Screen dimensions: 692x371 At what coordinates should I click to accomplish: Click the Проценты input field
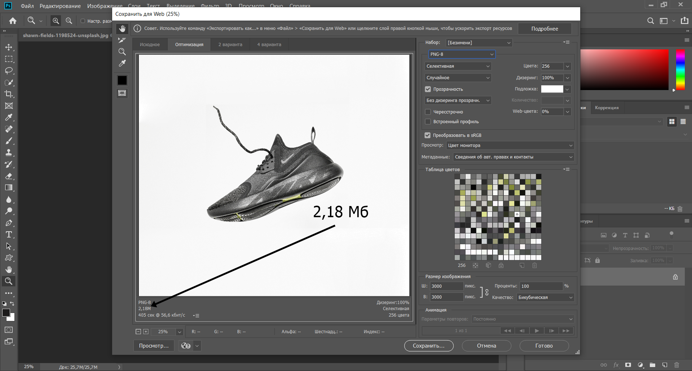pyautogui.click(x=541, y=286)
